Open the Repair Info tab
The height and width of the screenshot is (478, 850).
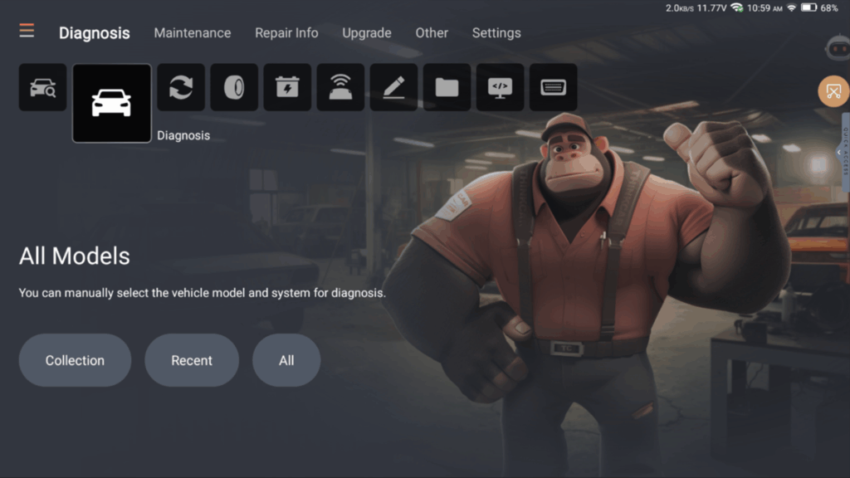(x=286, y=33)
